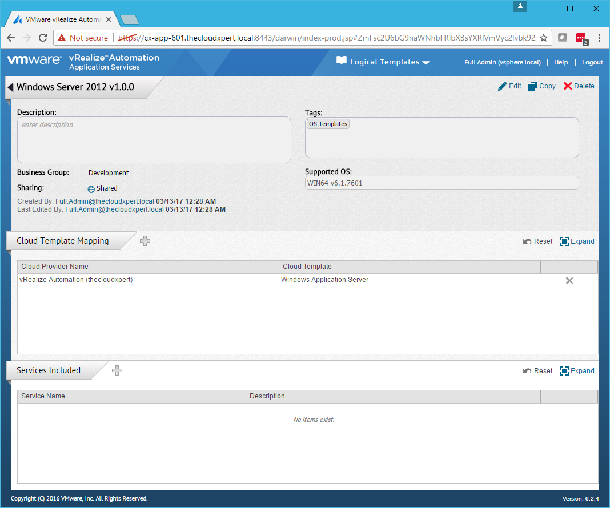Screen dimensions: 610x508
Task: Log out via the Logout link
Action: coord(592,62)
